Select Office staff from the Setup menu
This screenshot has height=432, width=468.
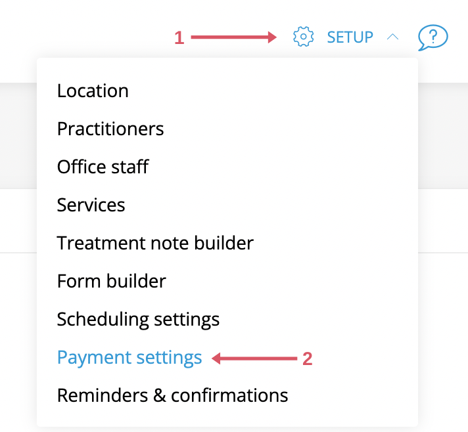[103, 167]
